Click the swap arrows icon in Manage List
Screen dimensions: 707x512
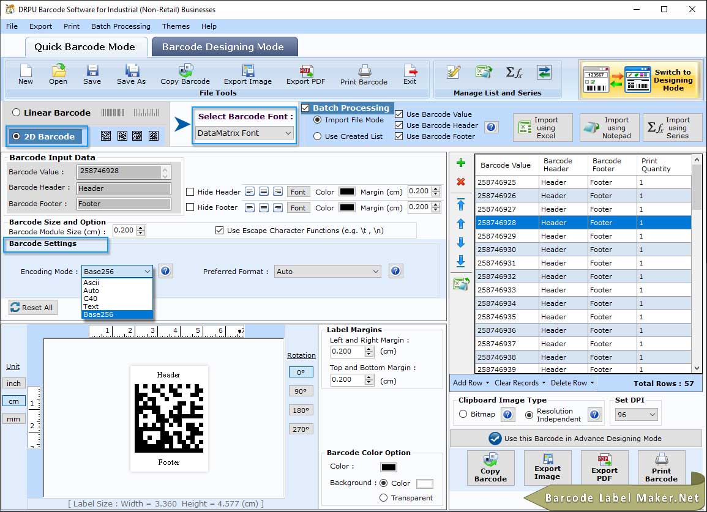(x=544, y=72)
